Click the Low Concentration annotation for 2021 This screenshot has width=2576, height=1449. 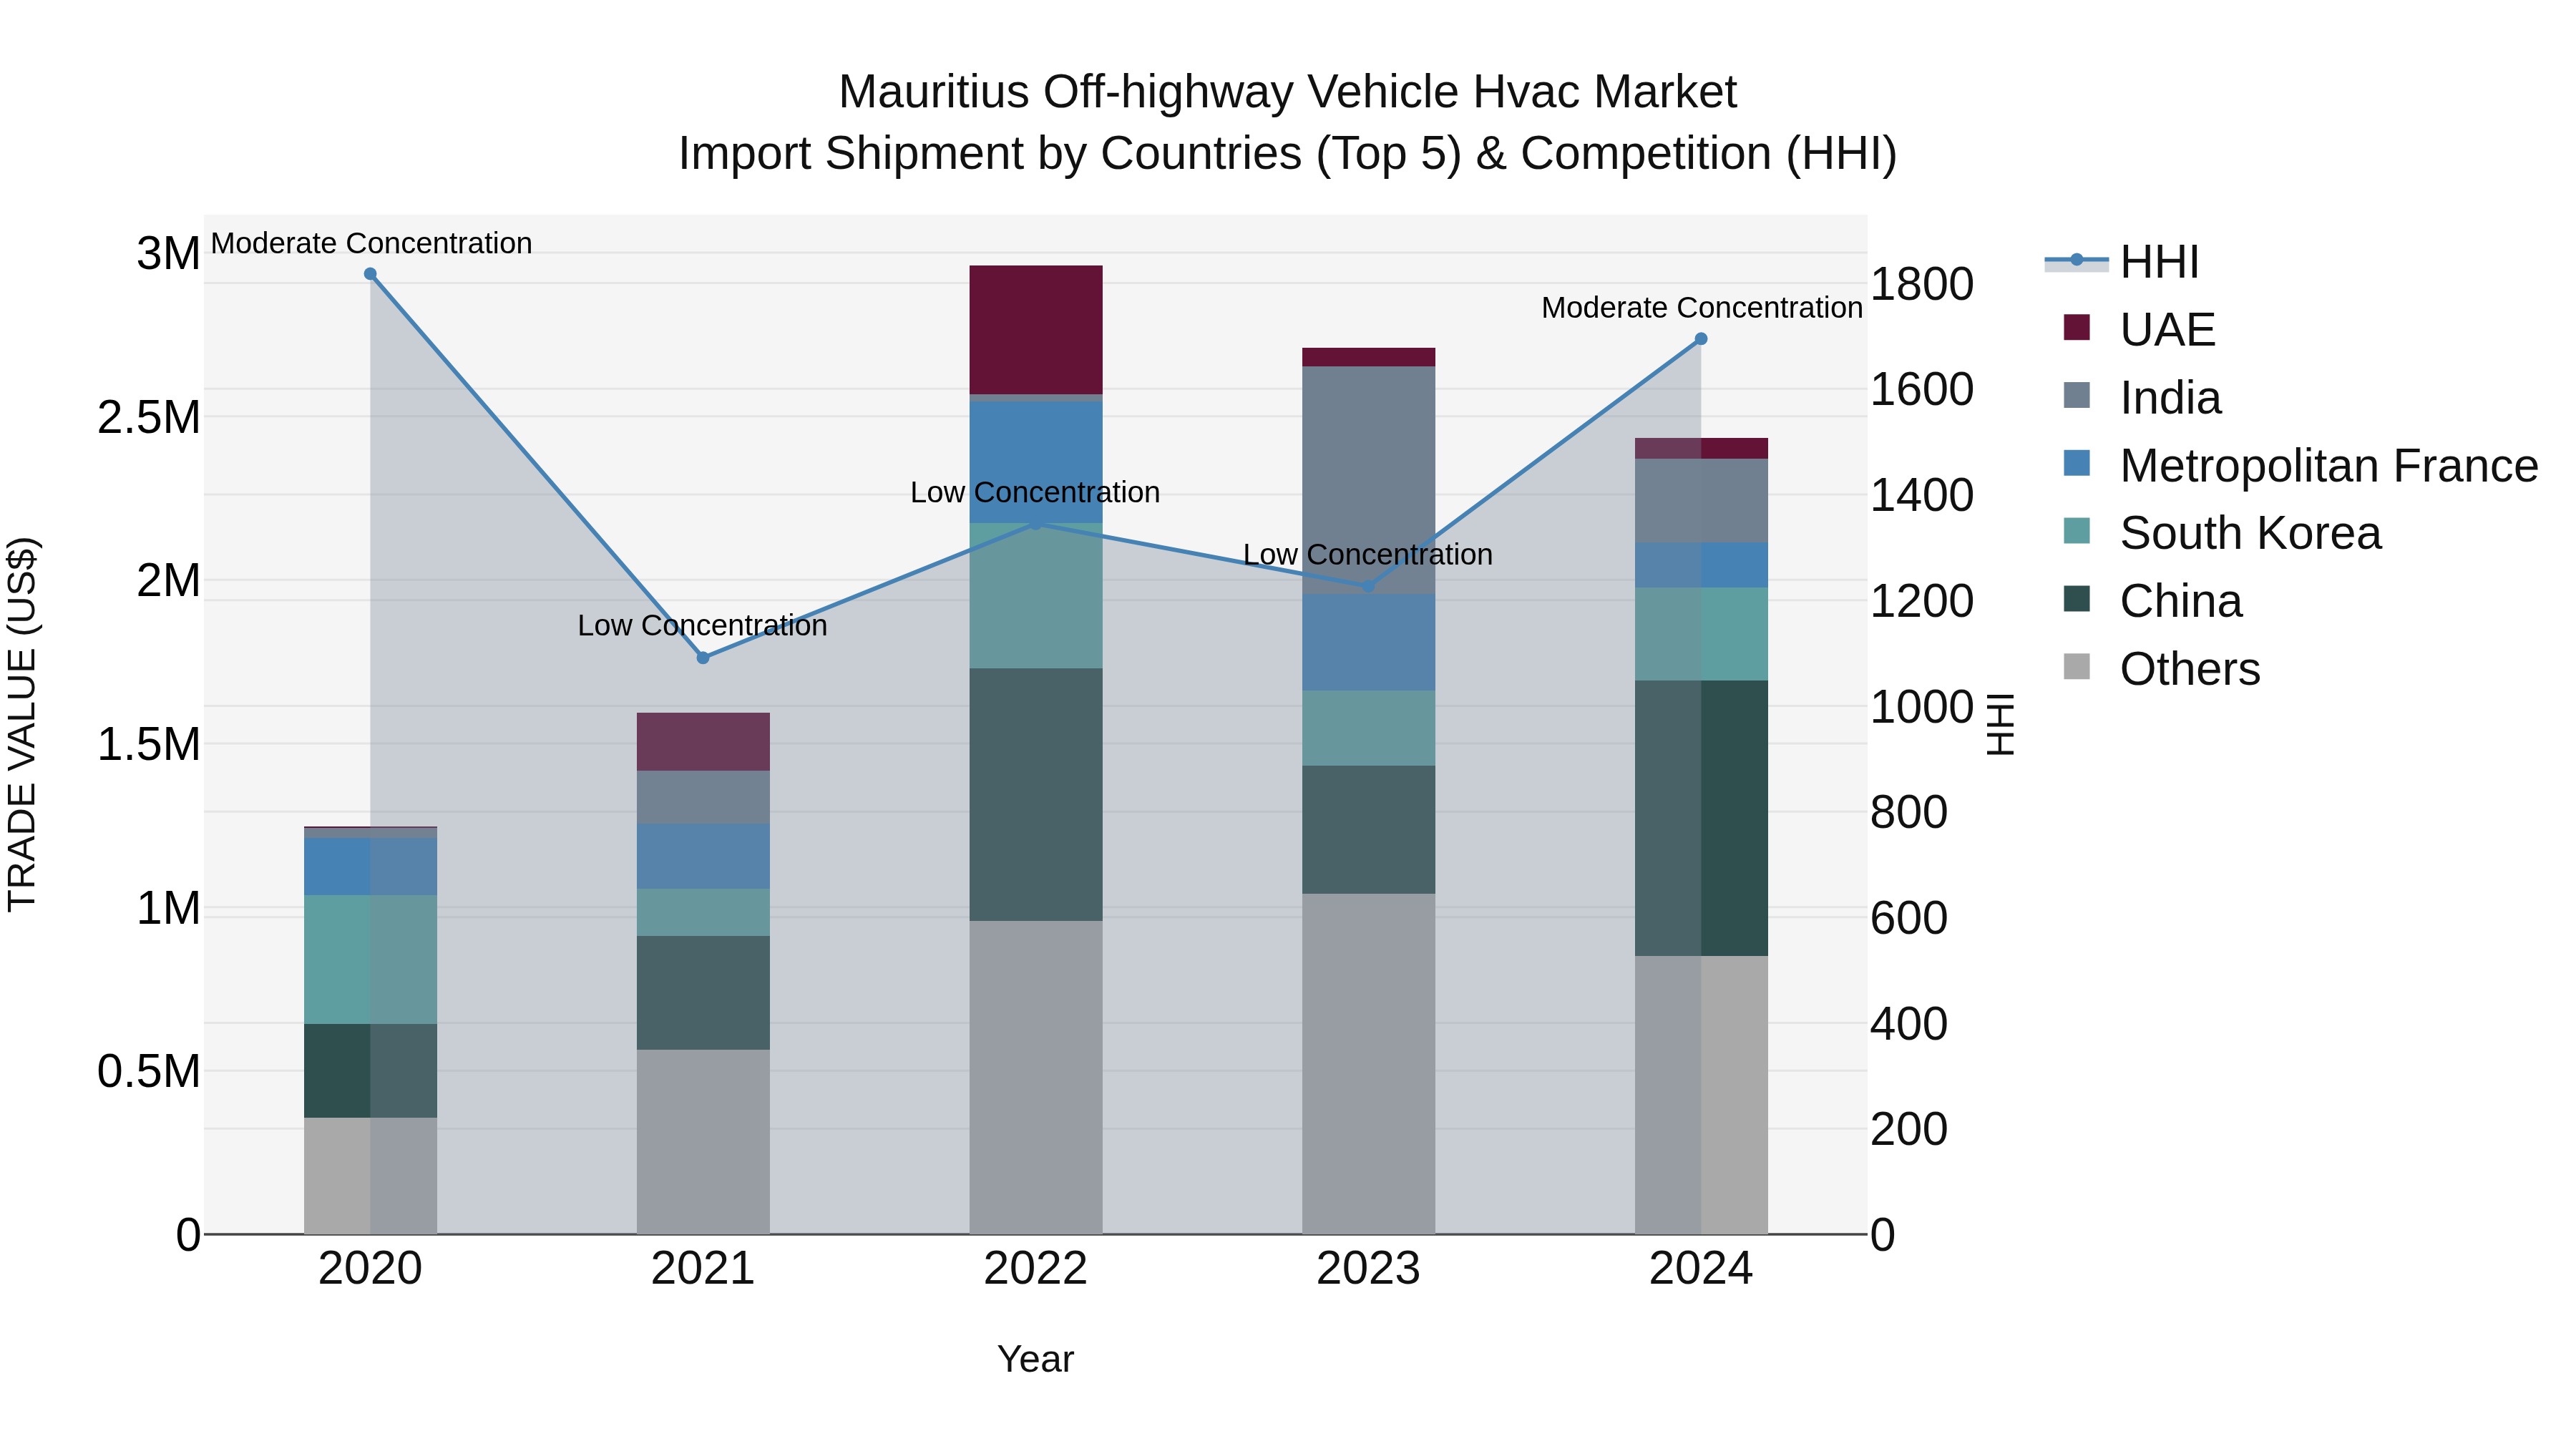click(x=703, y=626)
